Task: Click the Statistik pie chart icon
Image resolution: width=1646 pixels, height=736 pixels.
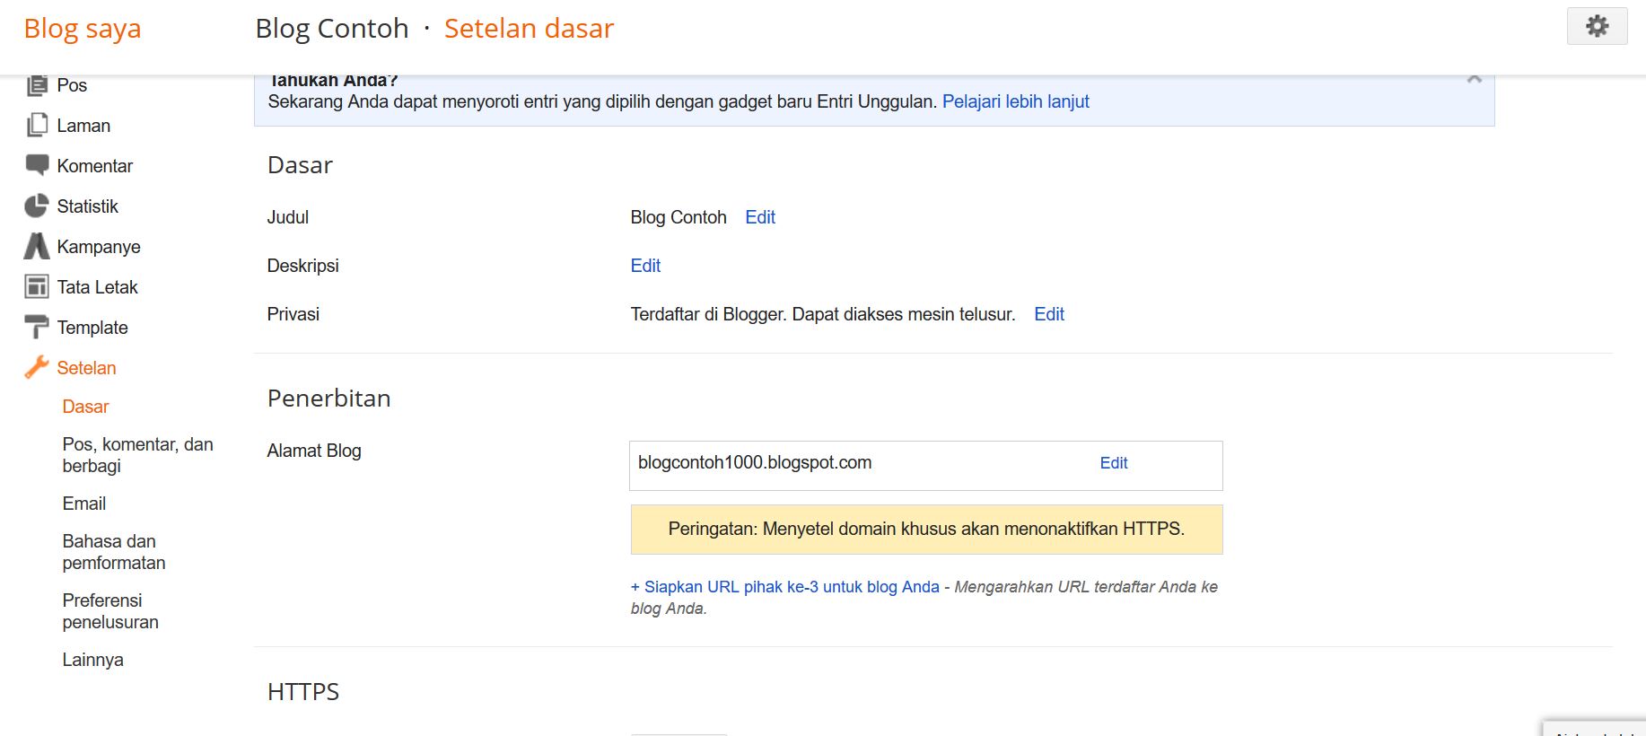Action: click(37, 206)
